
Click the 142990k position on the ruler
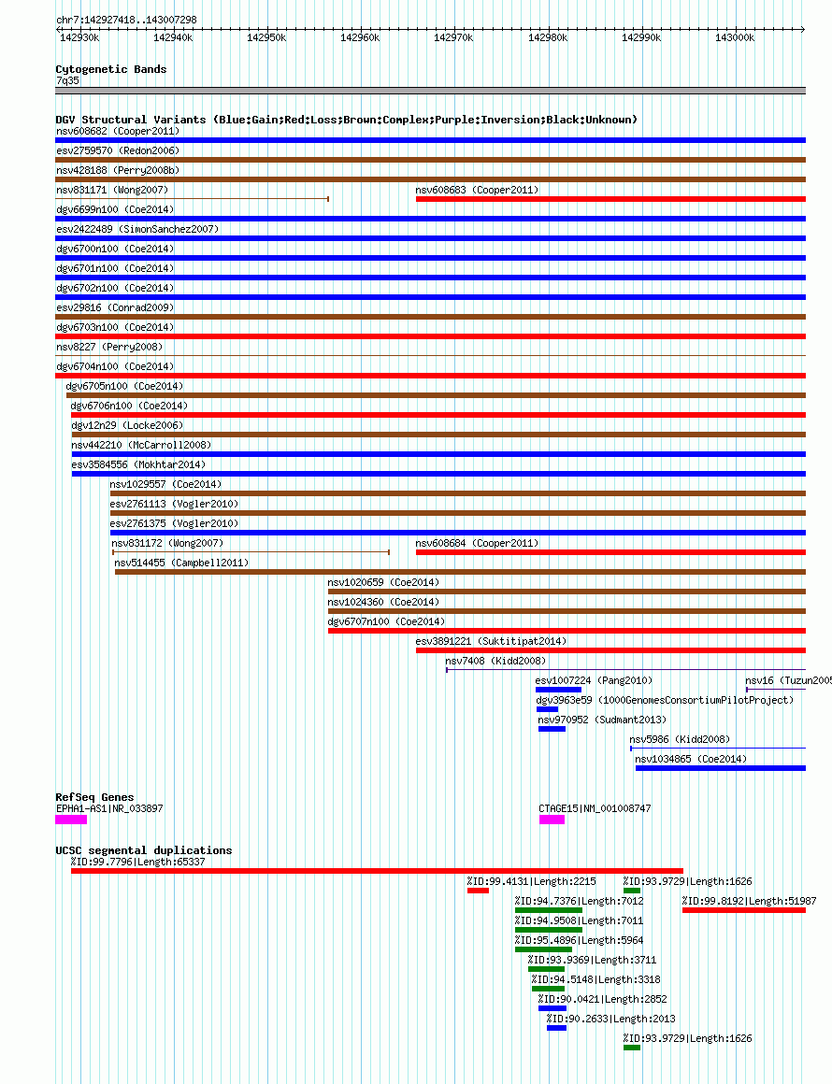click(x=641, y=37)
